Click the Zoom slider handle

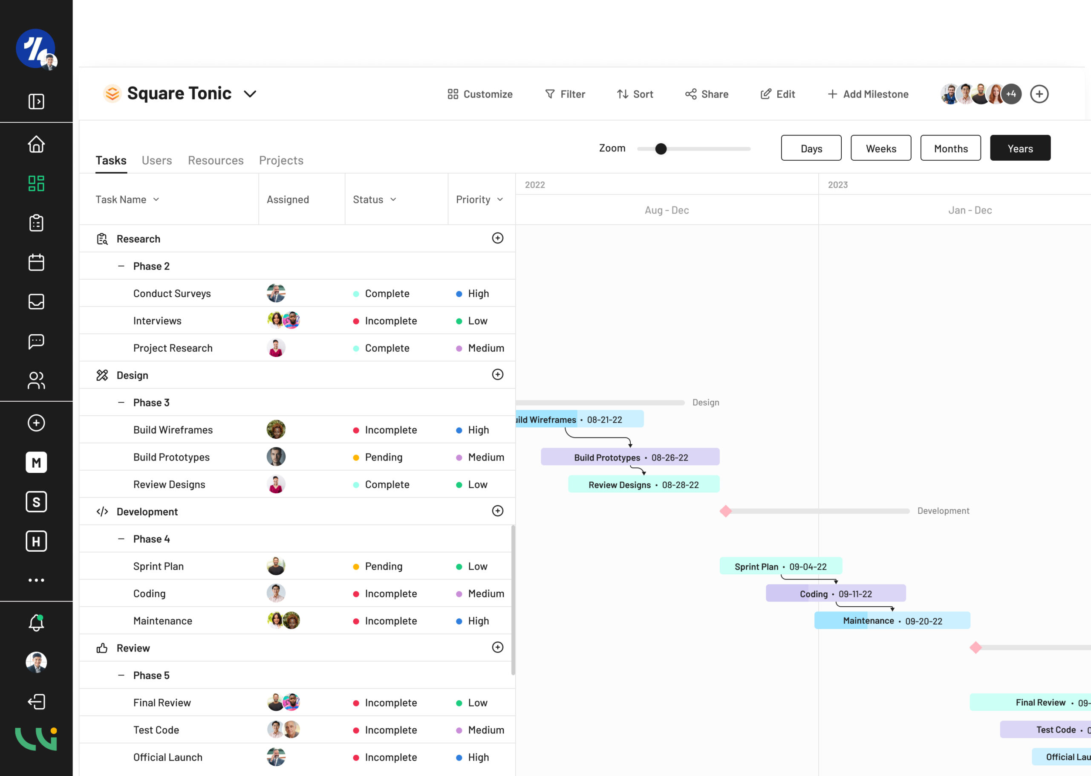[x=661, y=149]
